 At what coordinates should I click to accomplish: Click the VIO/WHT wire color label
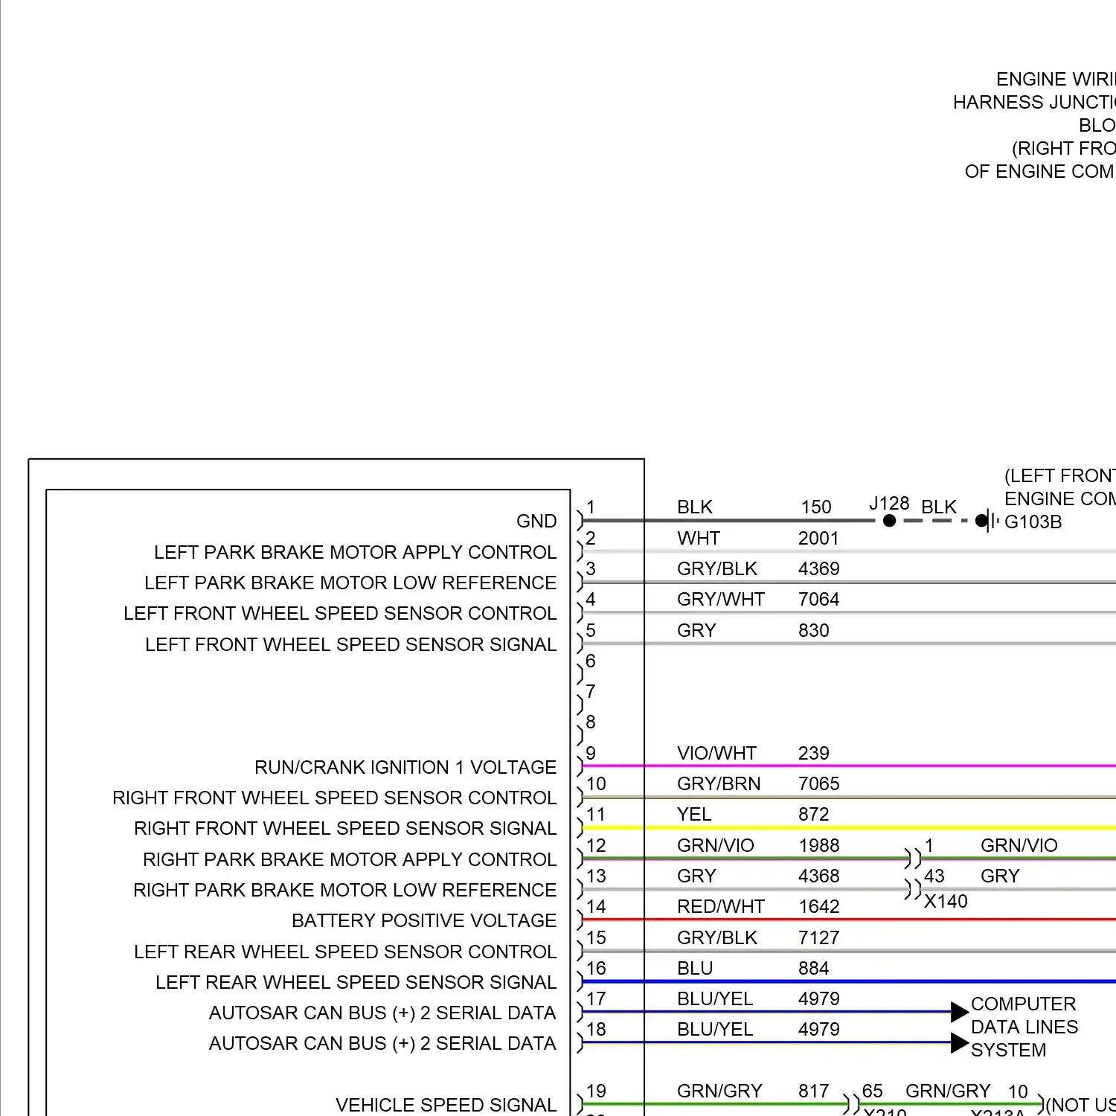coord(716,753)
